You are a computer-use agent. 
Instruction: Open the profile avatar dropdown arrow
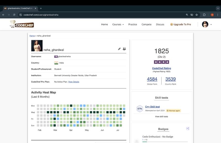click(211, 24)
